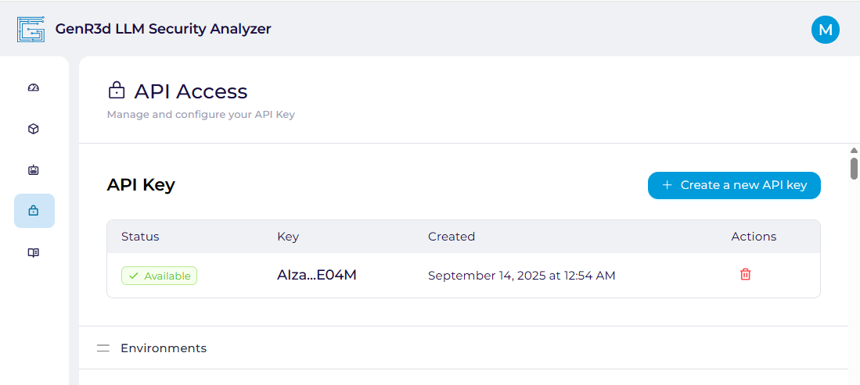Open the user avatar M menu
Viewport: 860px width, 385px height.
tap(825, 30)
